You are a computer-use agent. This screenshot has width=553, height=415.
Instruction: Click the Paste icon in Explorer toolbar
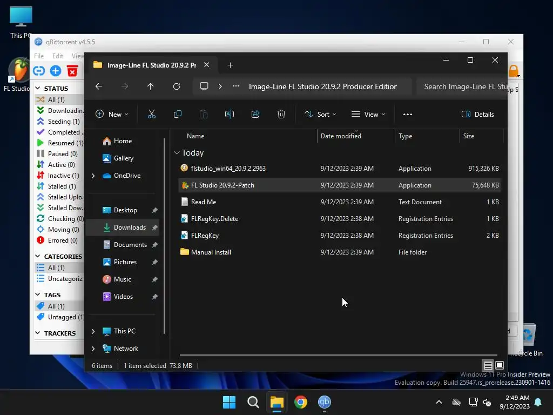click(x=204, y=115)
